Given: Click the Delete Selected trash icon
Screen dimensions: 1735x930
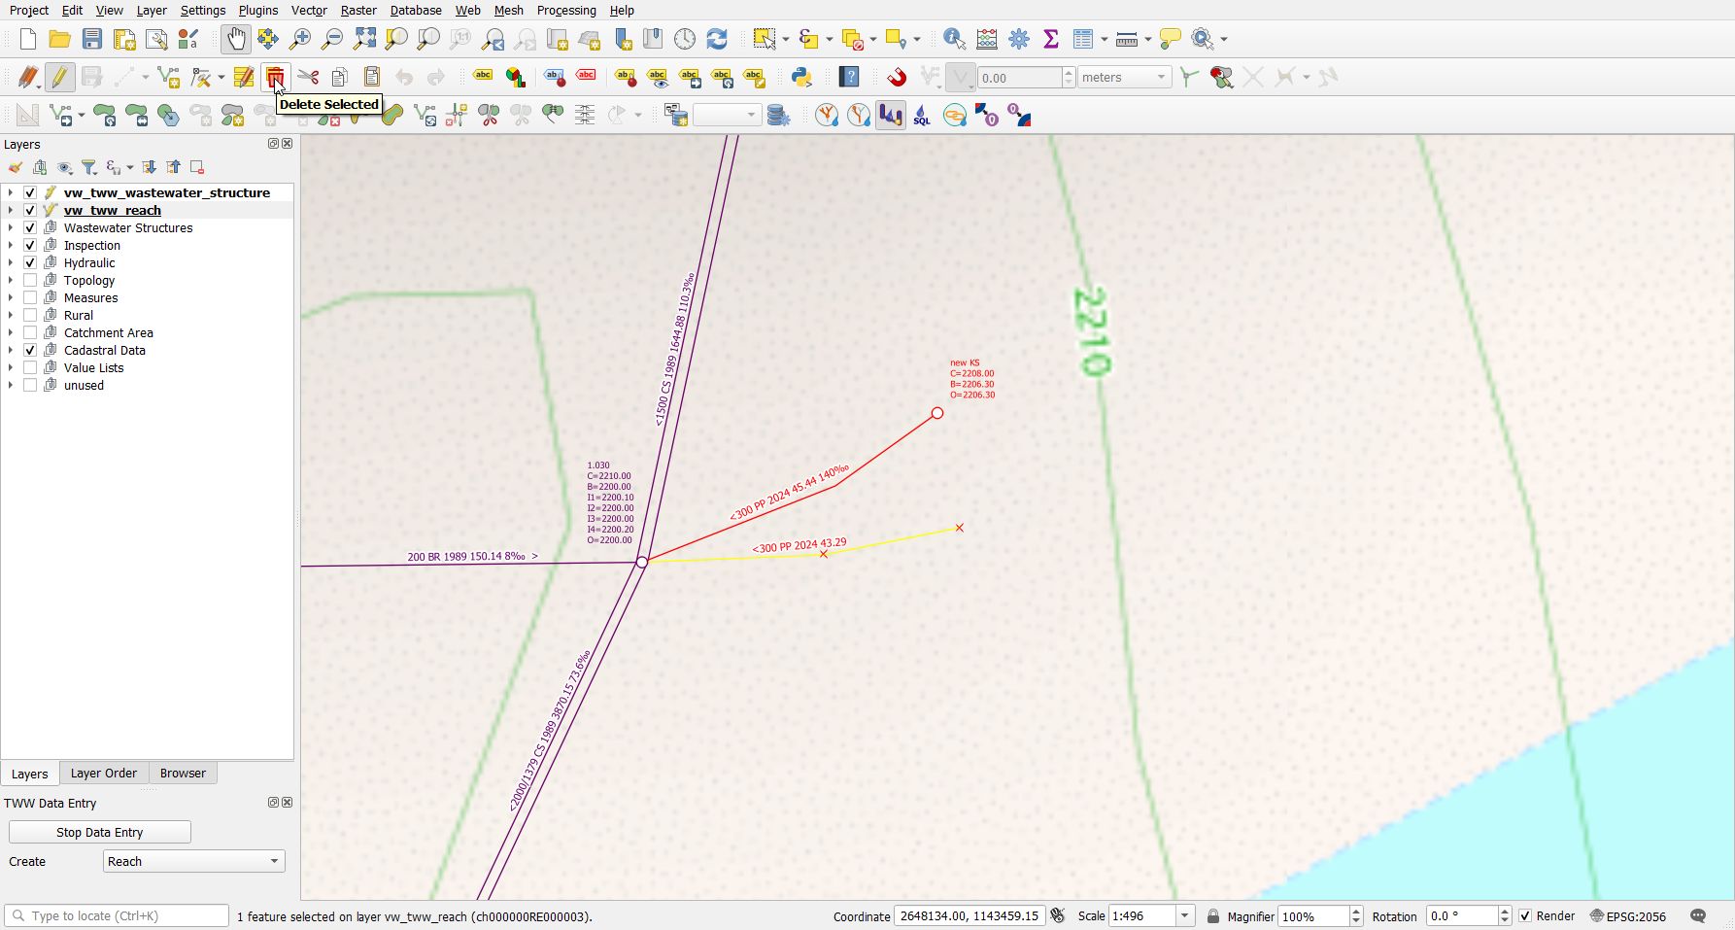Looking at the screenshot, I should tap(275, 77).
